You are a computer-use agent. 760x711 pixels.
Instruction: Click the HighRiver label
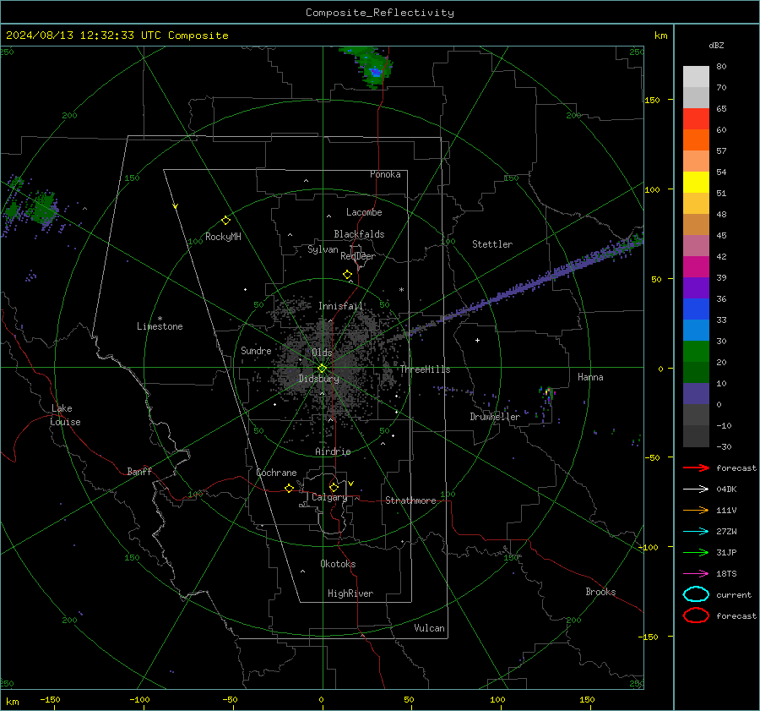(350, 593)
